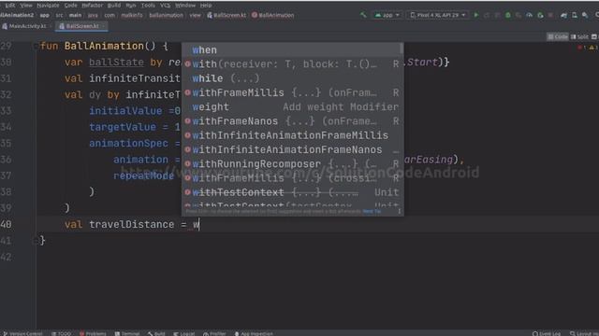Open the app run configuration dropdown
Viewport: 599px width, 336px height.
(387, 15)
